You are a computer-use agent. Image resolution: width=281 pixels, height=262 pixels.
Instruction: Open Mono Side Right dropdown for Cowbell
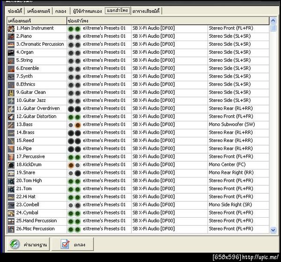click(238, 205)
